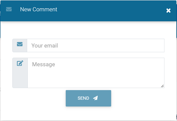Click the Message placeholder text
The width and height of the screenshot is (177, 121).
44,64
